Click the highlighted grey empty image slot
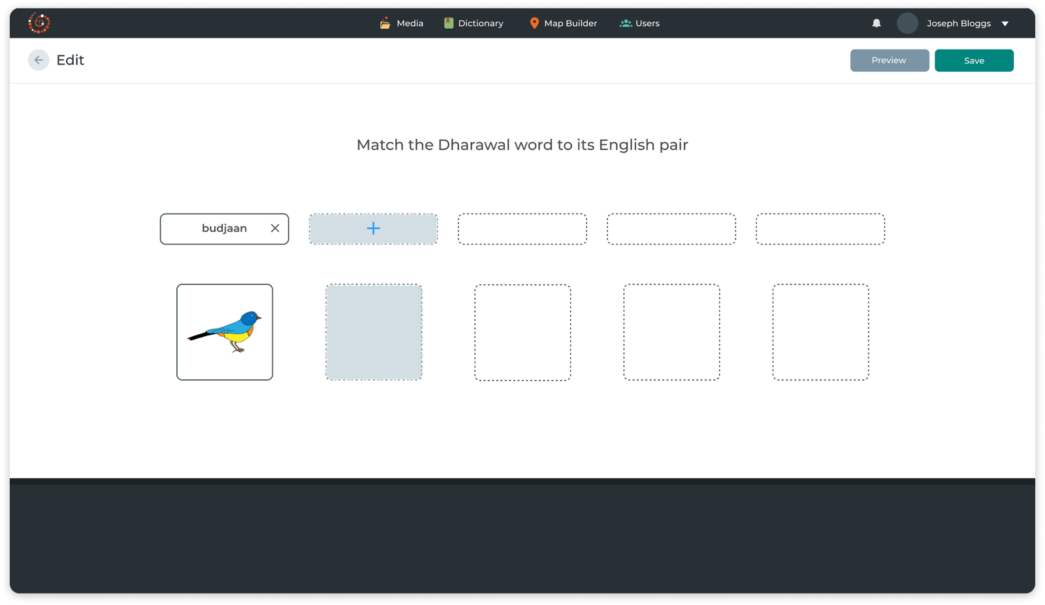This screenshot has width=1045, height=605. [x=374, y=332]
